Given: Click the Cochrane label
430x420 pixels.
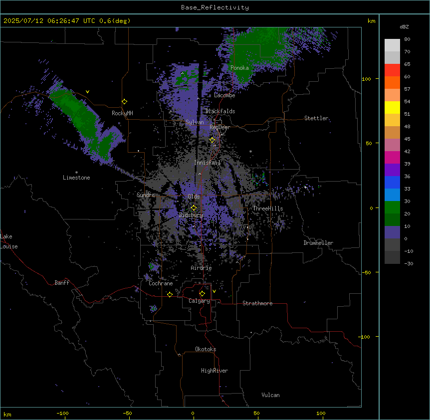Looking at the screenshot, I should [x=161, y=283].
